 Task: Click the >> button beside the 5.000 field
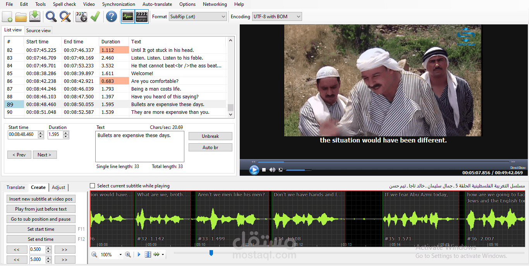[x=65, y=260]
